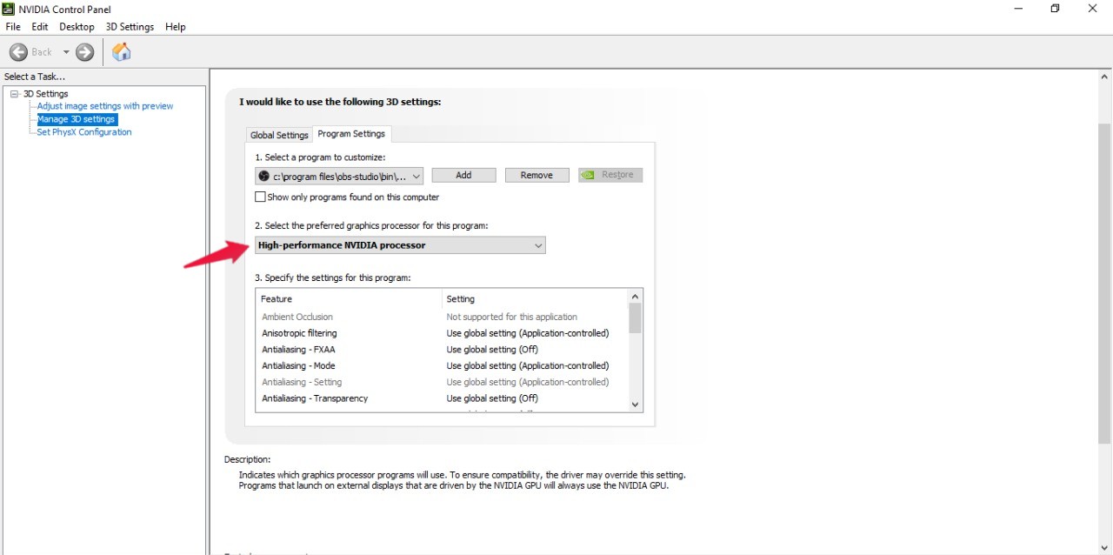
Task: Select the 3D Settings tree item
Action: [45, 94]
